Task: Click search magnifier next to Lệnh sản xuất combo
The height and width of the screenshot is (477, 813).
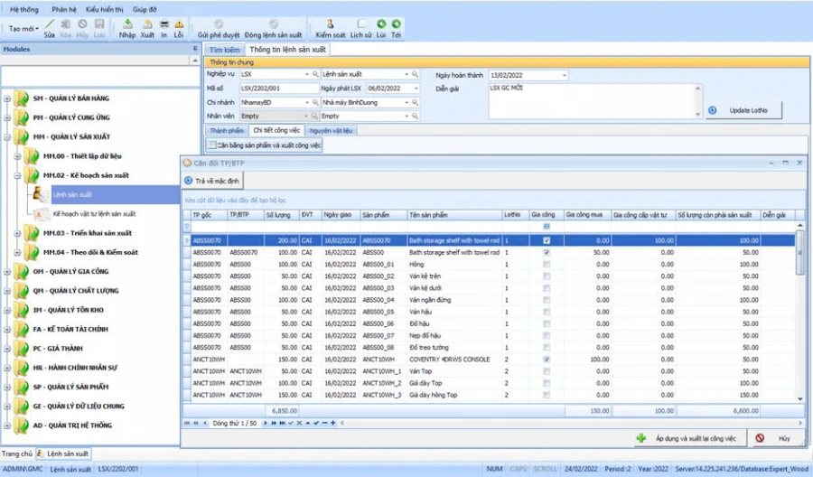Action: (415, 74)
